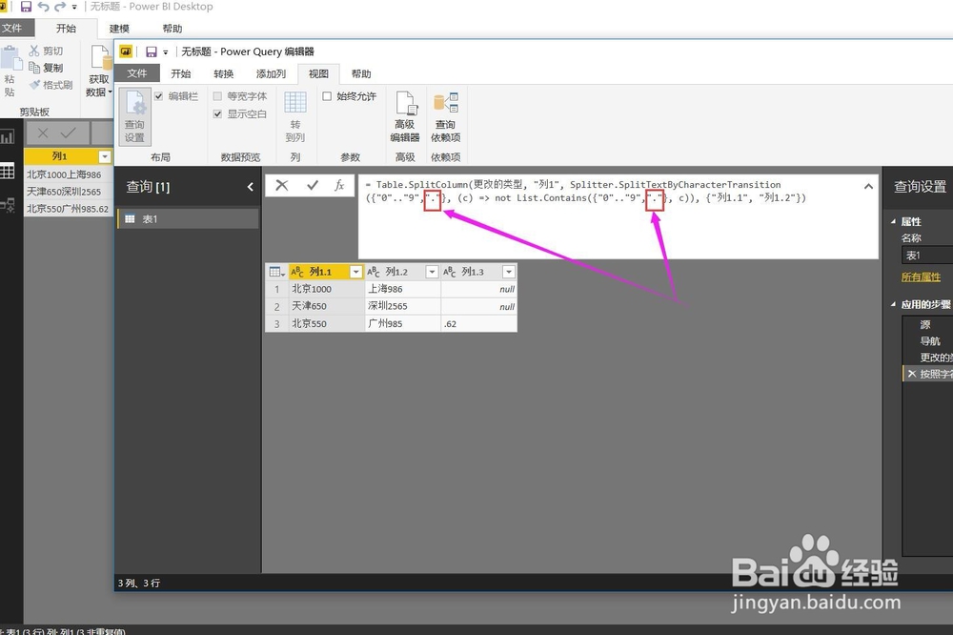953x635 pixels.
Task: Select View (视图) tab in Power Query
Action: [318, 73]
